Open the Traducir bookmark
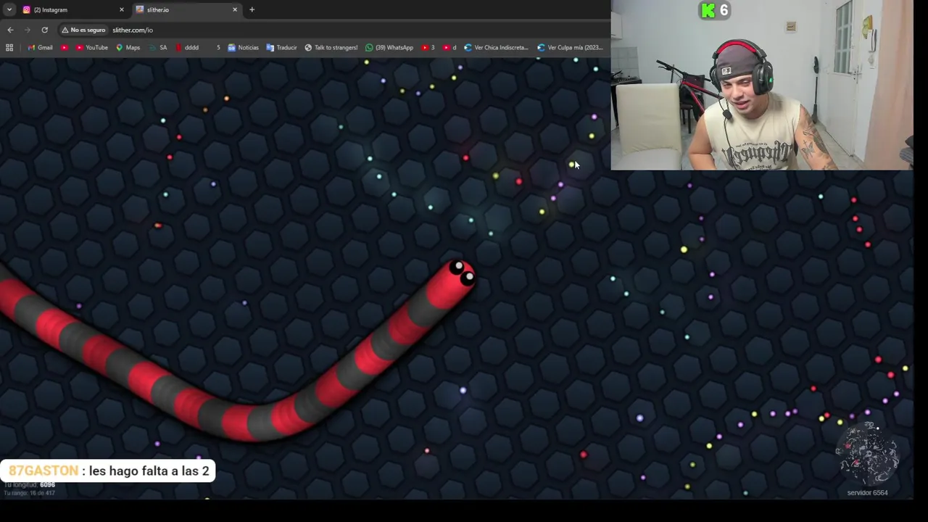Viewport: 928px width, 522px height. pos(281,47)
